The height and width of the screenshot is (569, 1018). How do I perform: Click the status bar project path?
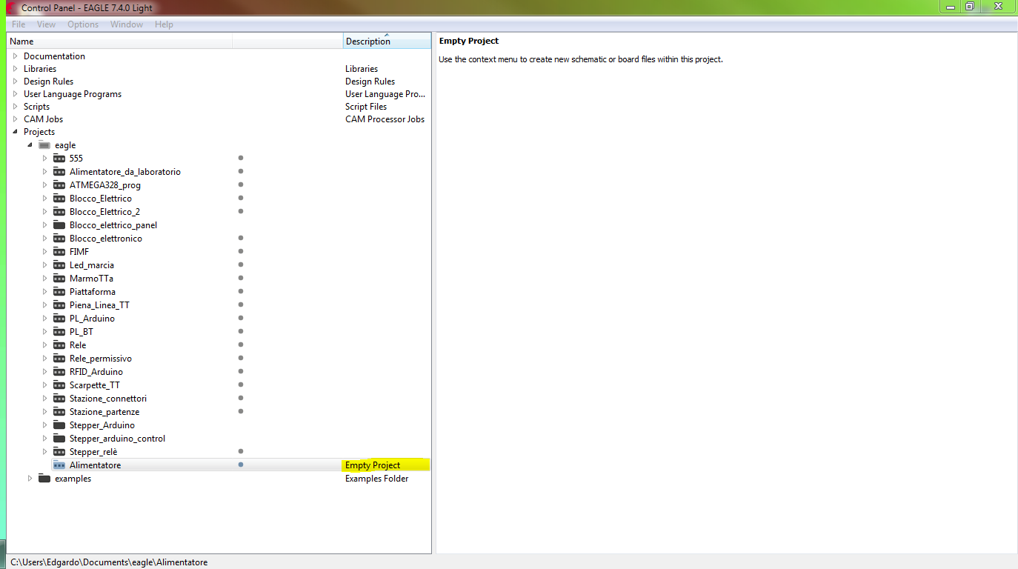coord(109,562)
